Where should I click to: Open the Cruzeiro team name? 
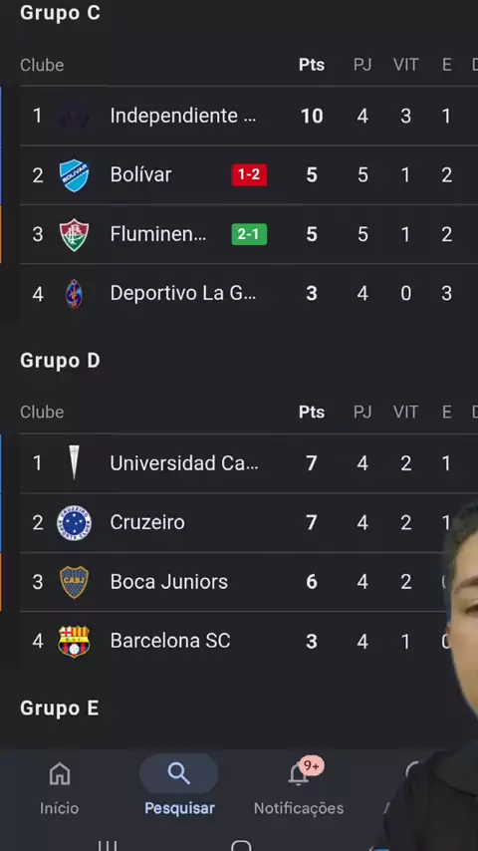pos(147,522)
